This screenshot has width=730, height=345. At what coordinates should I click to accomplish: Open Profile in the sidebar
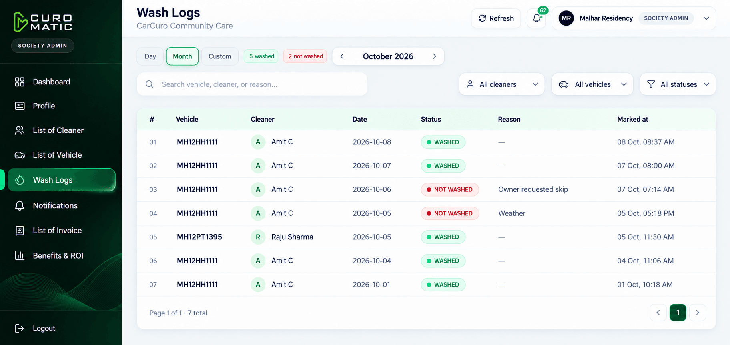click(x=62, y=106)
